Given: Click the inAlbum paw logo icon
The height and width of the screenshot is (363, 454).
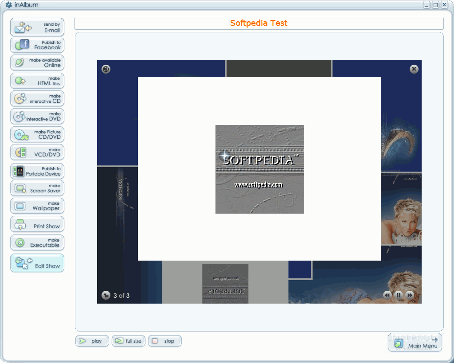Looking at the screenshot, I should 9,5.
